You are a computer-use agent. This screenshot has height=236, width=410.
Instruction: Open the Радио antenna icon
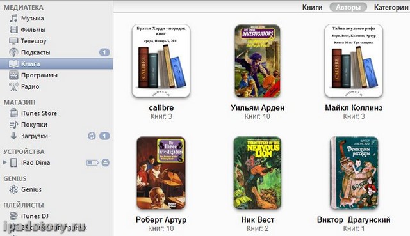(x=13, y=86)
